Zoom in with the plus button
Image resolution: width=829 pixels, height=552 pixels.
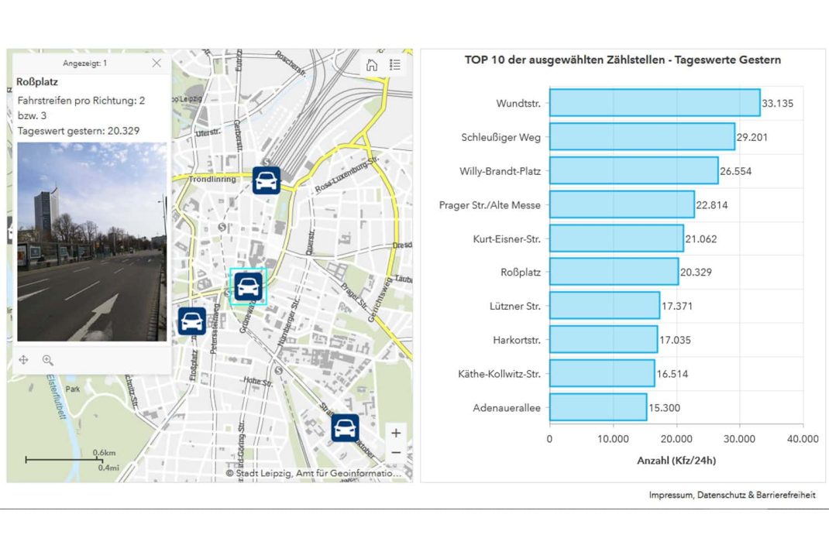(396, 434)
